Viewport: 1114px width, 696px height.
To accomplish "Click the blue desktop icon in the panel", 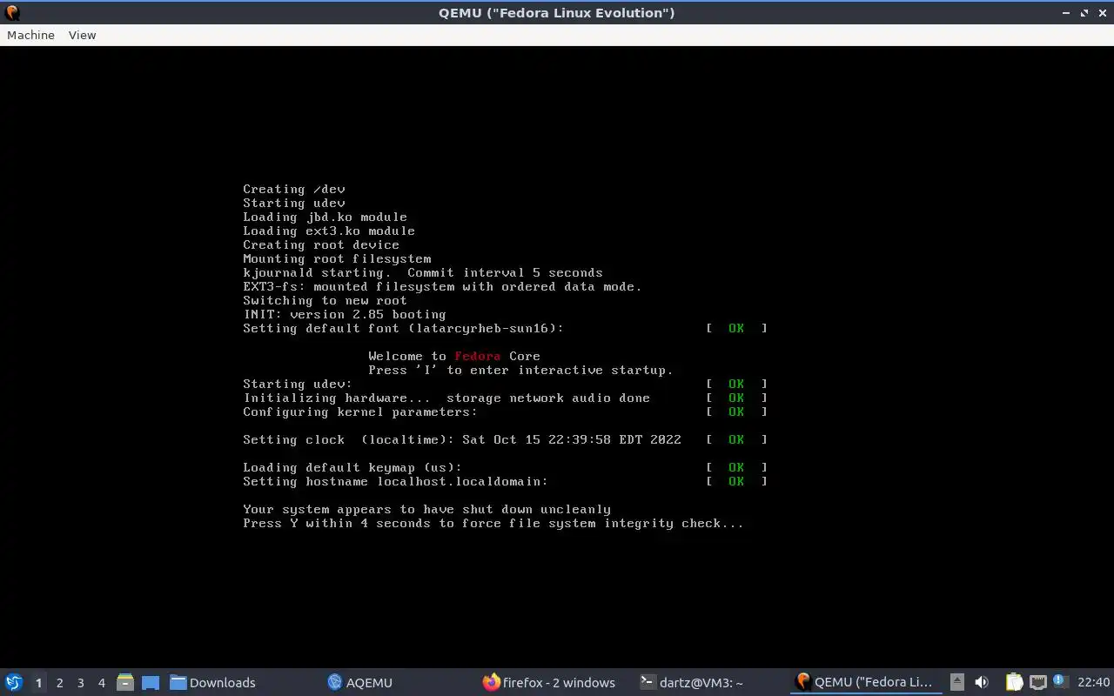I will (151, 682).
